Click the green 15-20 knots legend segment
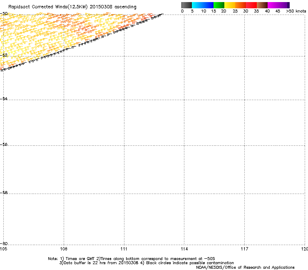 point(219,5)
